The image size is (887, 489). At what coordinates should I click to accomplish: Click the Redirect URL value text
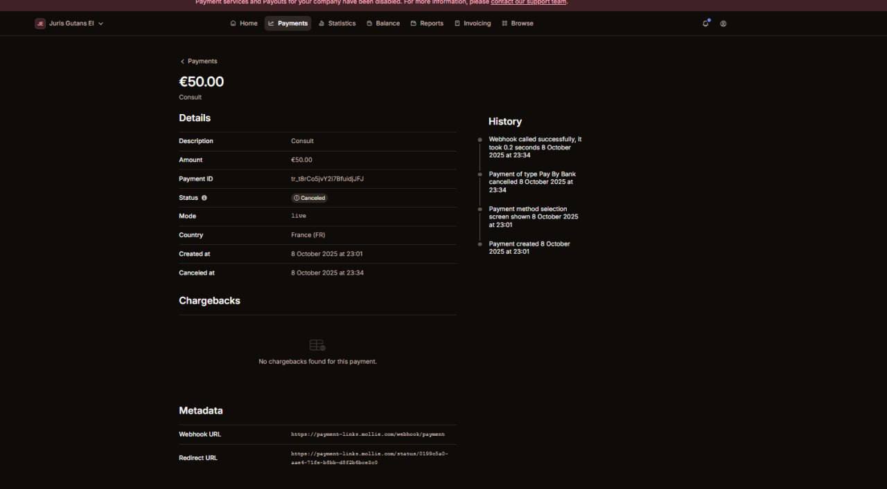tap(369, 458)
